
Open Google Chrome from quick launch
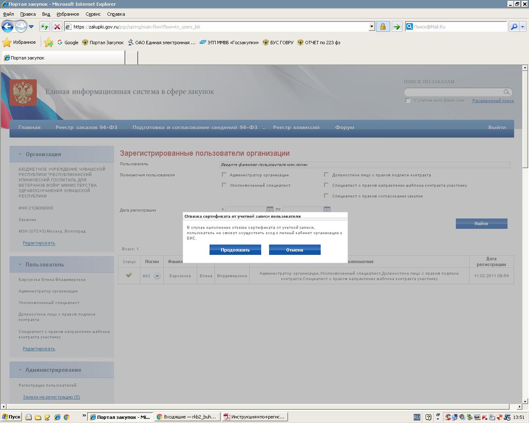click(x=67, y=417)
